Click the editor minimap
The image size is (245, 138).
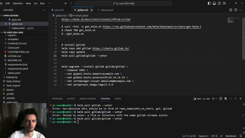coord(234,20)
